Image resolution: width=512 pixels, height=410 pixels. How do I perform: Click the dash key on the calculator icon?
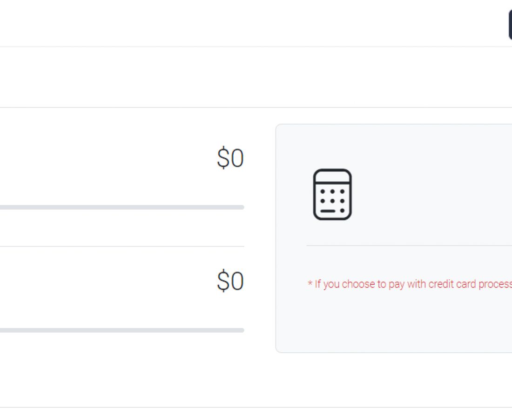point(328,211)
